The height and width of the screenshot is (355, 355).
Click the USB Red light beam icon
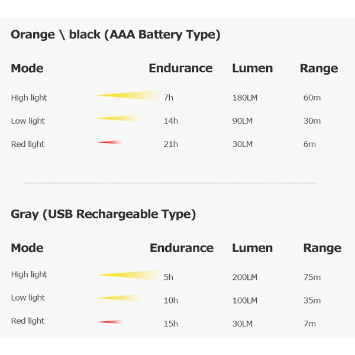tap(111, 322)
